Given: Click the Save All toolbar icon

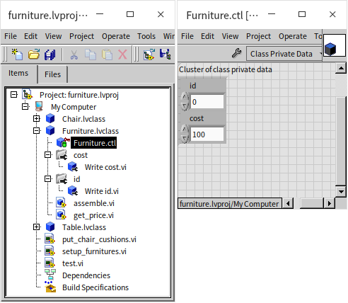Looking at the screenshot, I should click(x=50, y=55).
